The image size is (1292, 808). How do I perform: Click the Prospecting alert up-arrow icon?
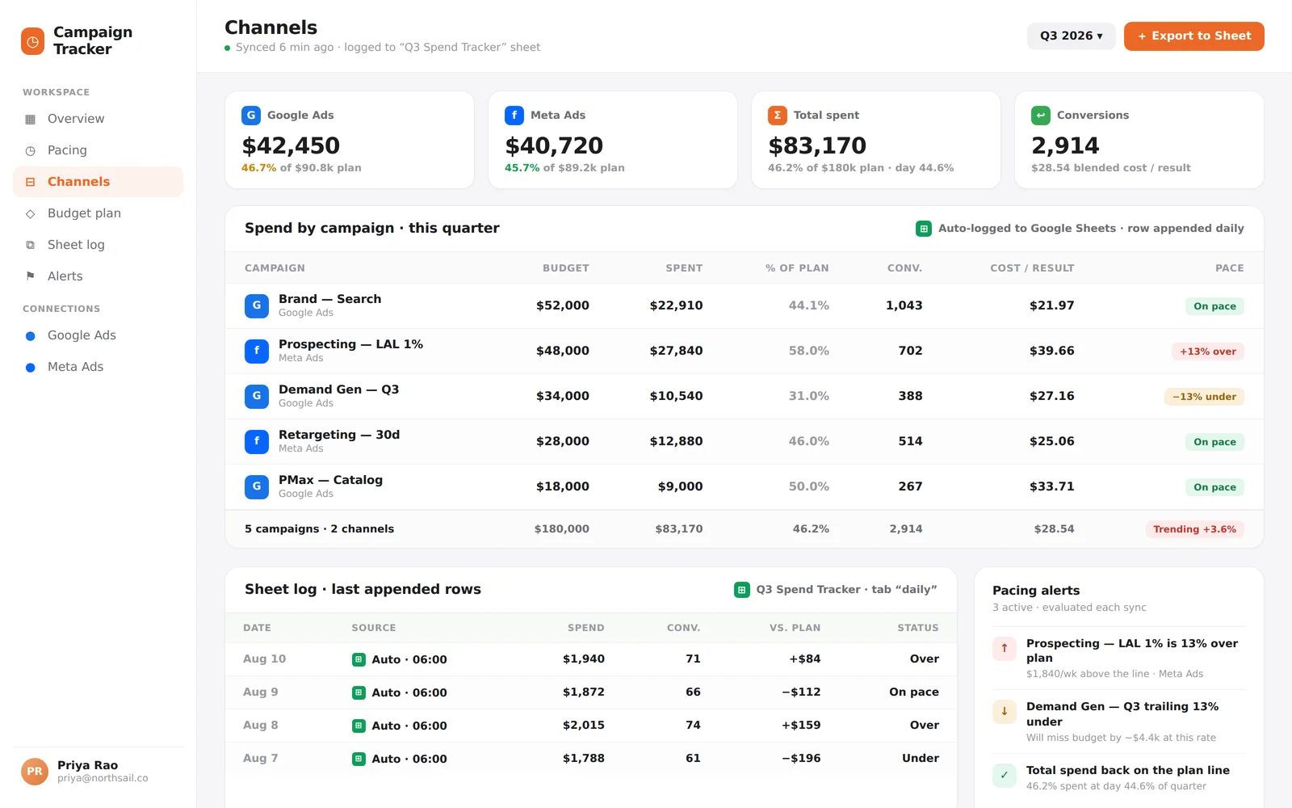1005,648
